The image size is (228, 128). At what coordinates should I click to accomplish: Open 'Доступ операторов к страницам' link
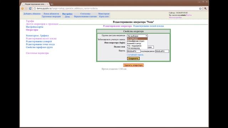pyautogui.click(x=42, y=24)
